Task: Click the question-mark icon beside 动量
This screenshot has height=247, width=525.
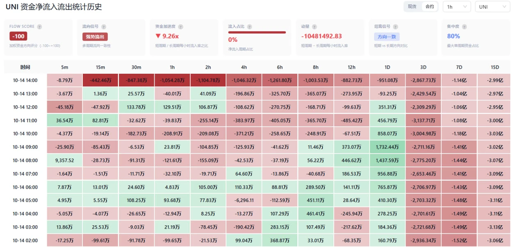Action: pyautogui.click(x=314, y=27)
